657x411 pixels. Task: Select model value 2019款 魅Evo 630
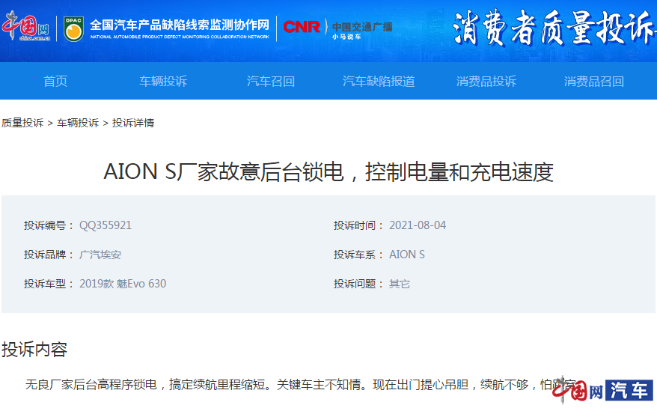click(x=123, y=284)
